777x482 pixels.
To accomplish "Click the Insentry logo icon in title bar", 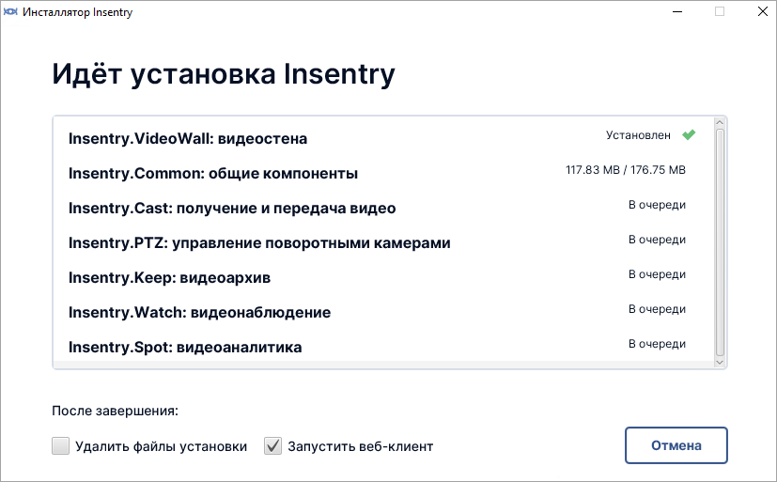I will coord(10,12).
